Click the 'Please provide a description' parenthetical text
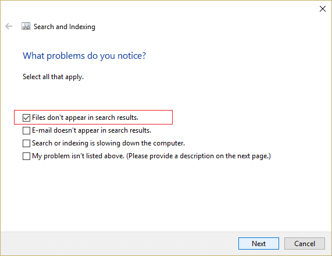Viewport: 332px width, 256px height. point(199,156)
